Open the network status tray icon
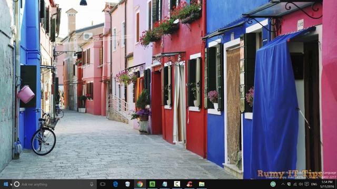Viewport: 337px width, 189px height. click(x=295, y=184)
